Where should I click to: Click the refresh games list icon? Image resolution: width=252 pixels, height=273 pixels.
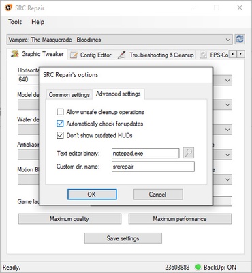[240, 40]
